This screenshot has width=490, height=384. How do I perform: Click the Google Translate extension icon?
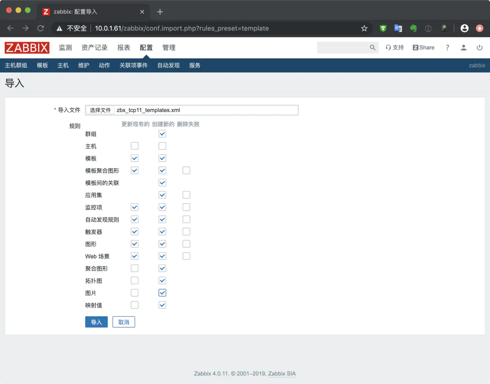[398, 28]
